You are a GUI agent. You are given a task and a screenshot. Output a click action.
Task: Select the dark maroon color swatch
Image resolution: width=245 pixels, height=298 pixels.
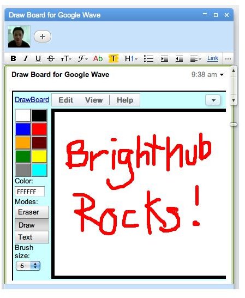point(39,143)
